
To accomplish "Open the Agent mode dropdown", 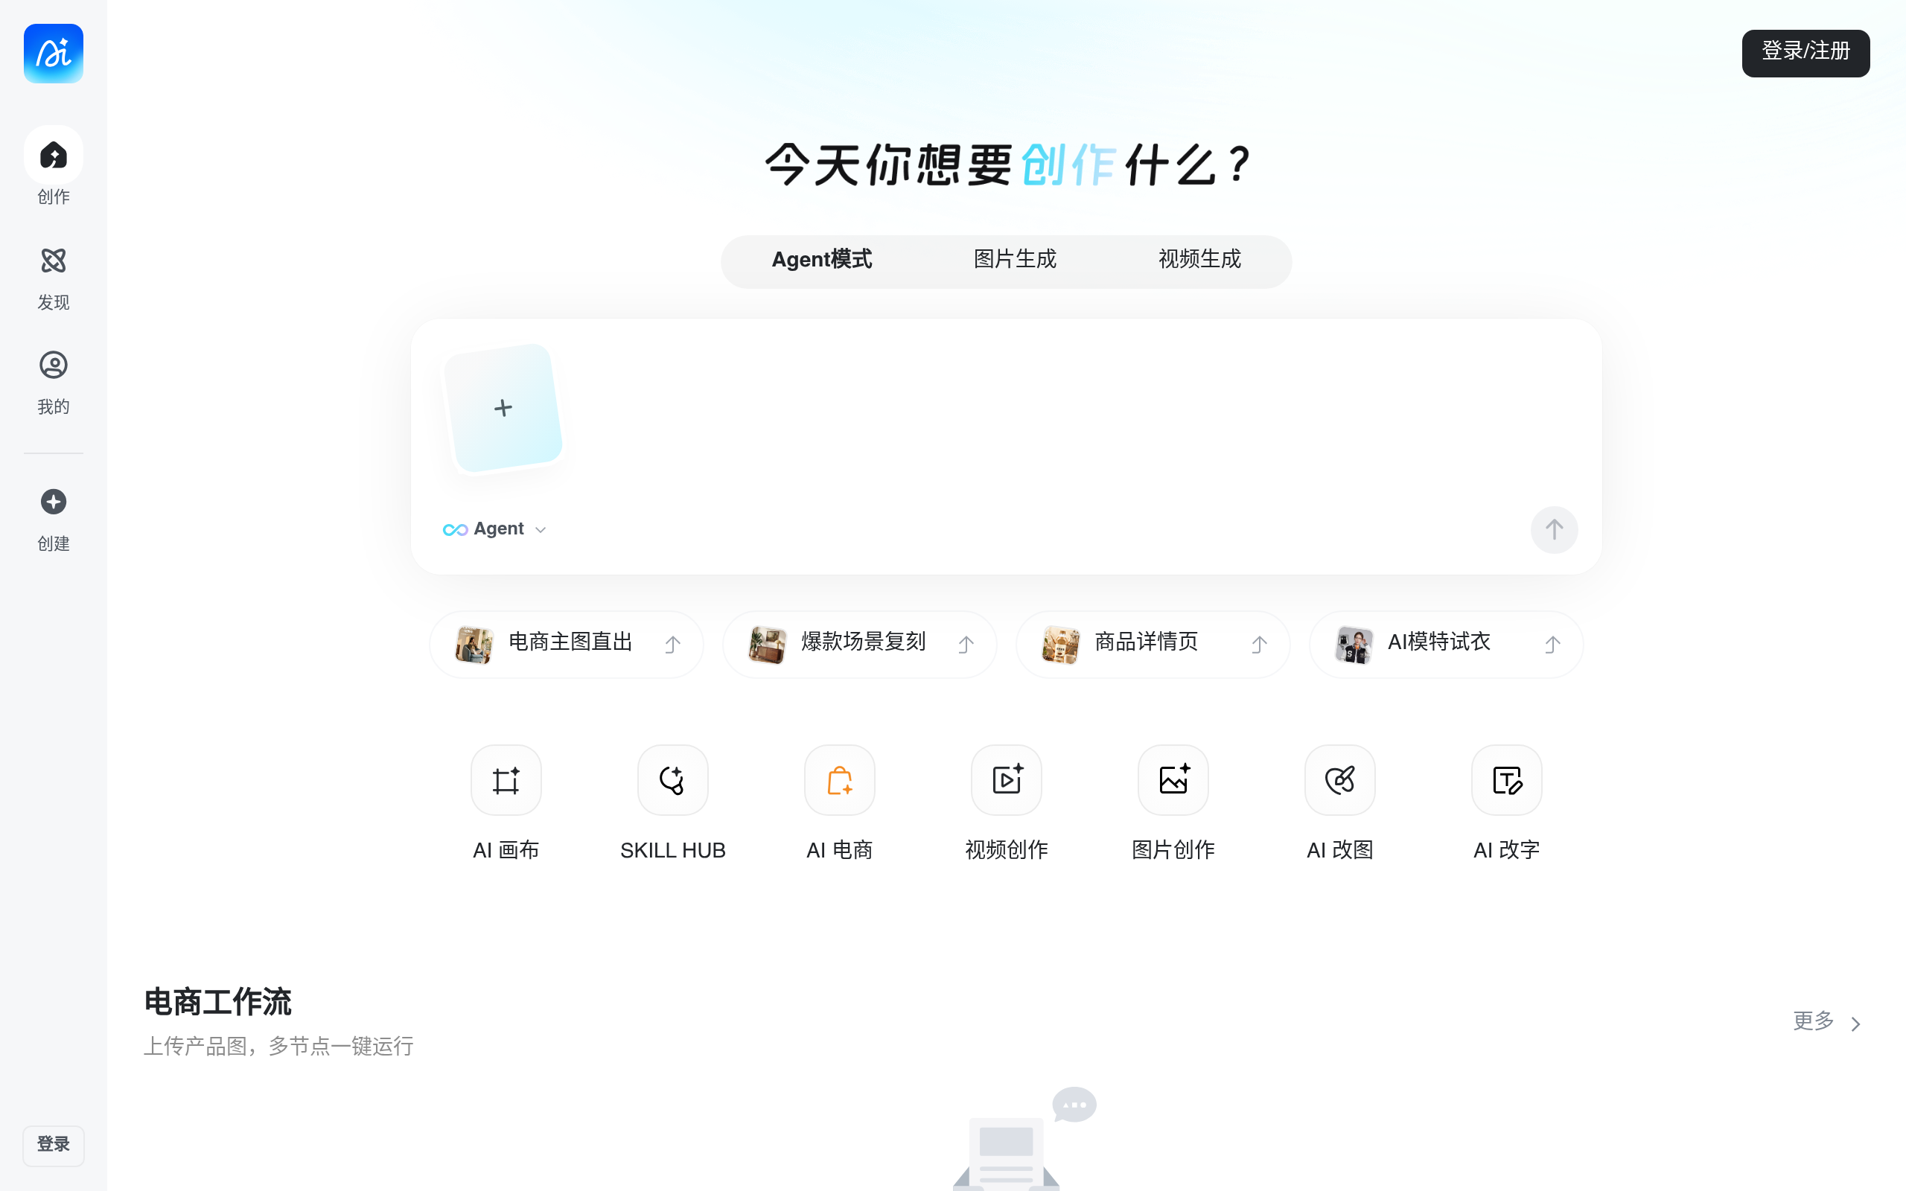I will tap(494, 529).
